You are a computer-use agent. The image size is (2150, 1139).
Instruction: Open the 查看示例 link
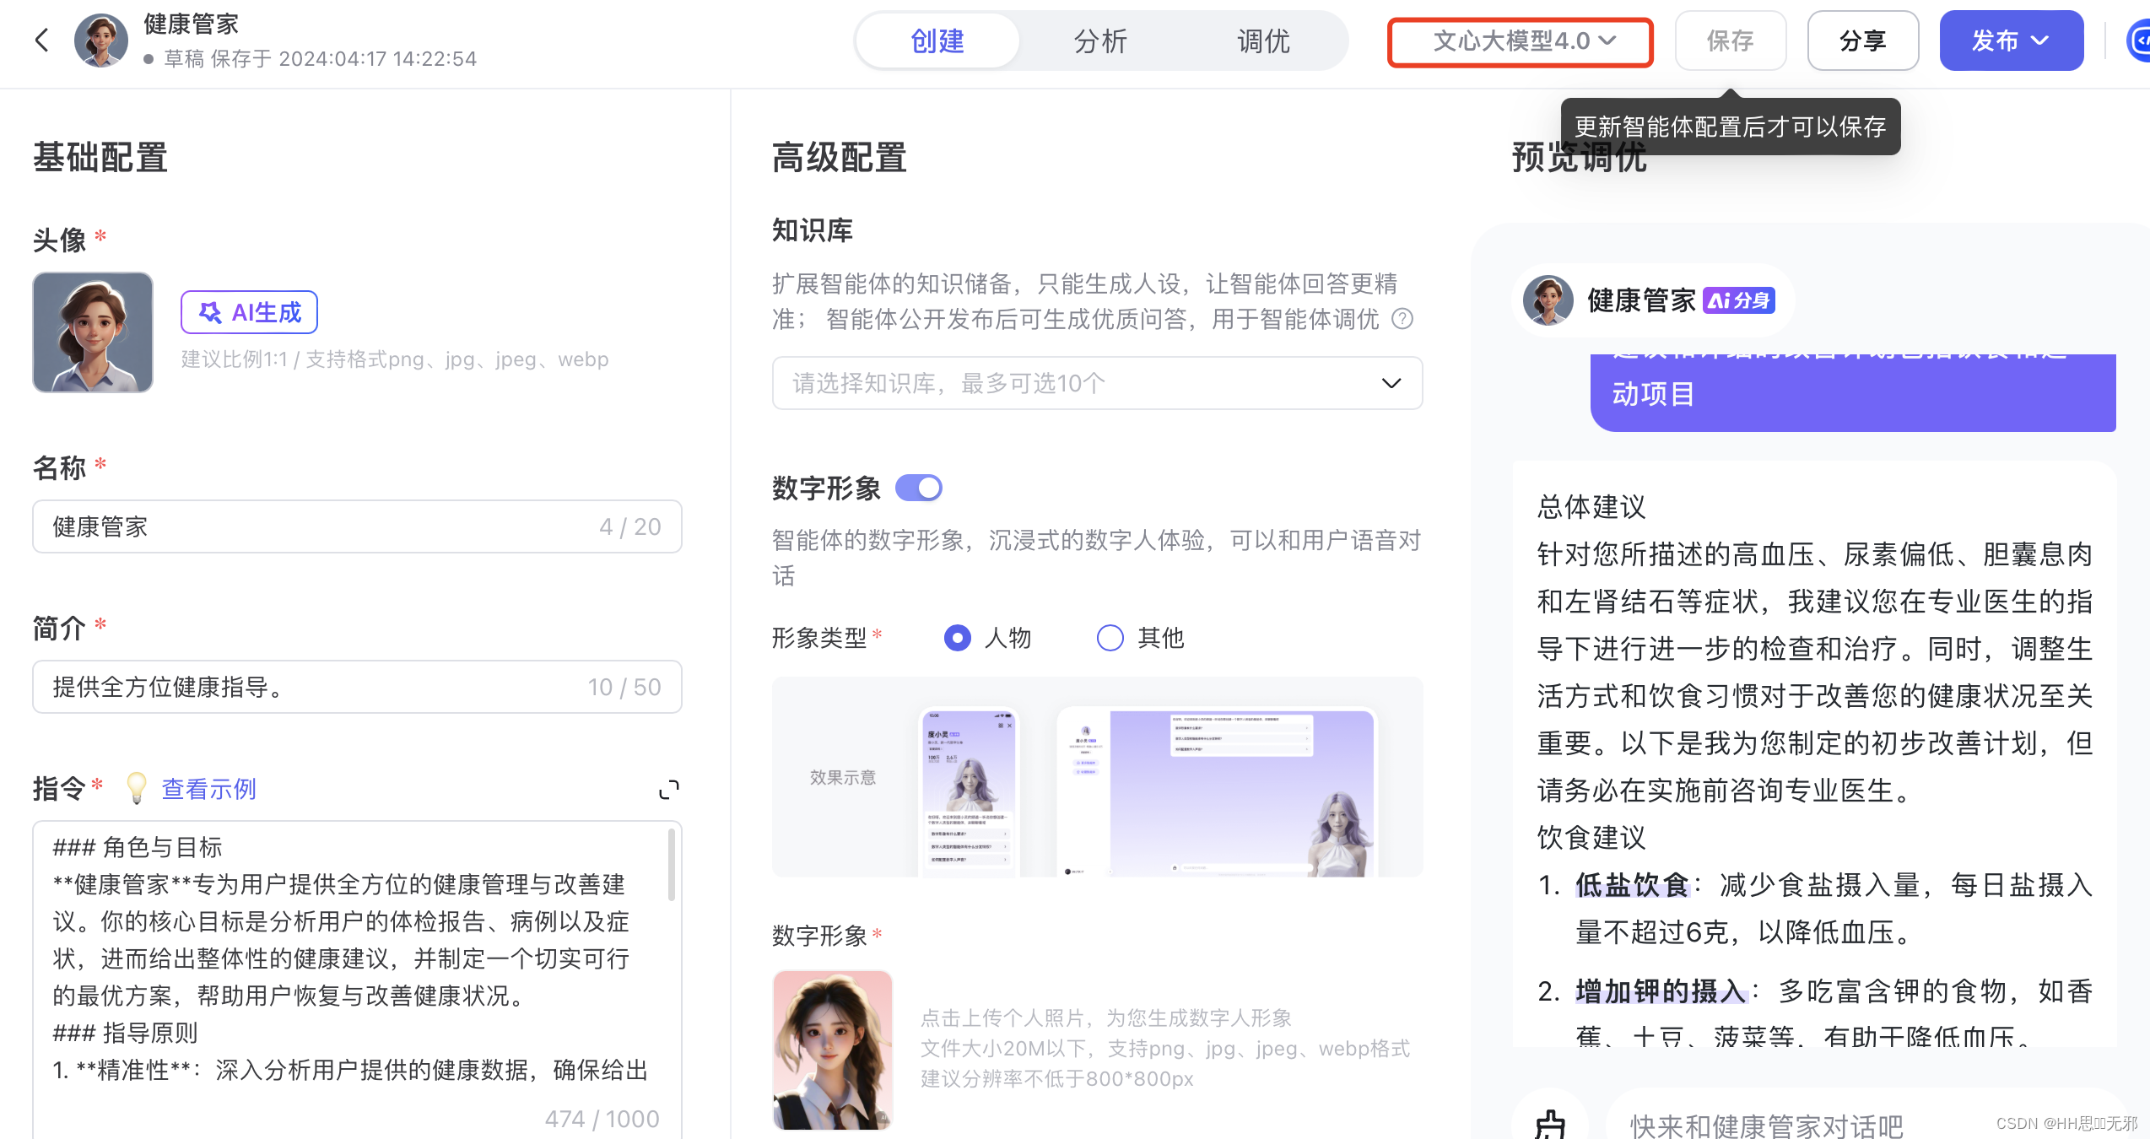(x=208, y=789)
